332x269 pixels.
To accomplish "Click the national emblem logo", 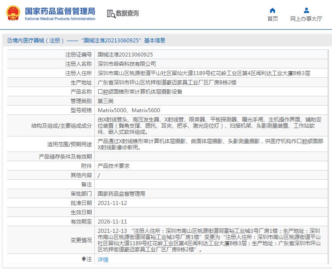I will coord(13,13).
